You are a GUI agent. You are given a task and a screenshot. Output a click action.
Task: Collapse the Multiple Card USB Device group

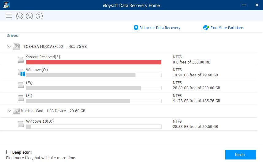pos(9,111)
